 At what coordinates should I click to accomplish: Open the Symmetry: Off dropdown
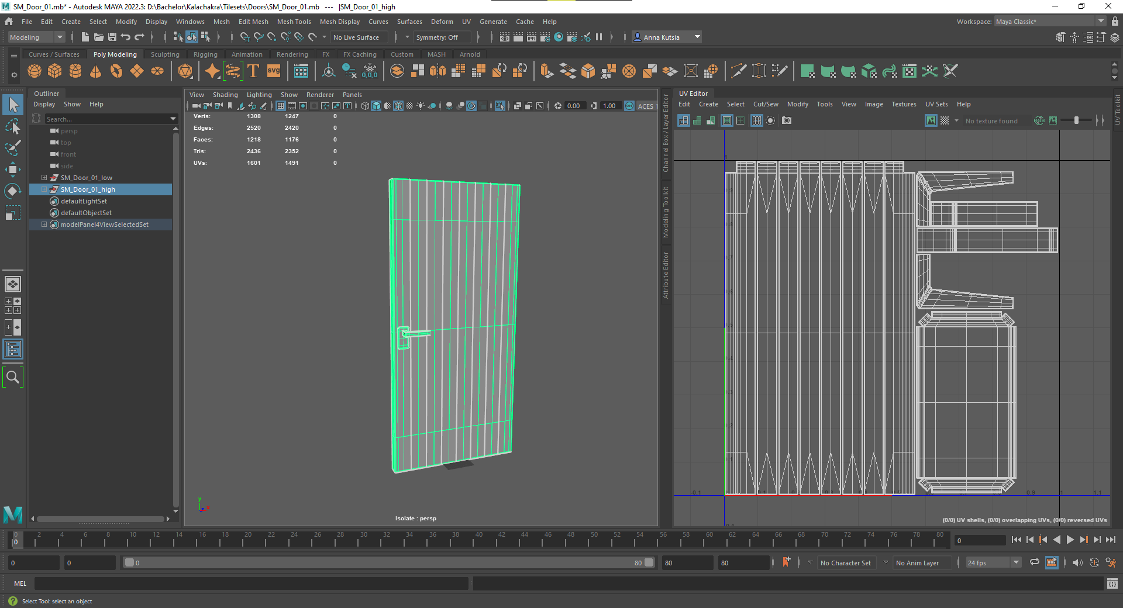pos(442,37)
